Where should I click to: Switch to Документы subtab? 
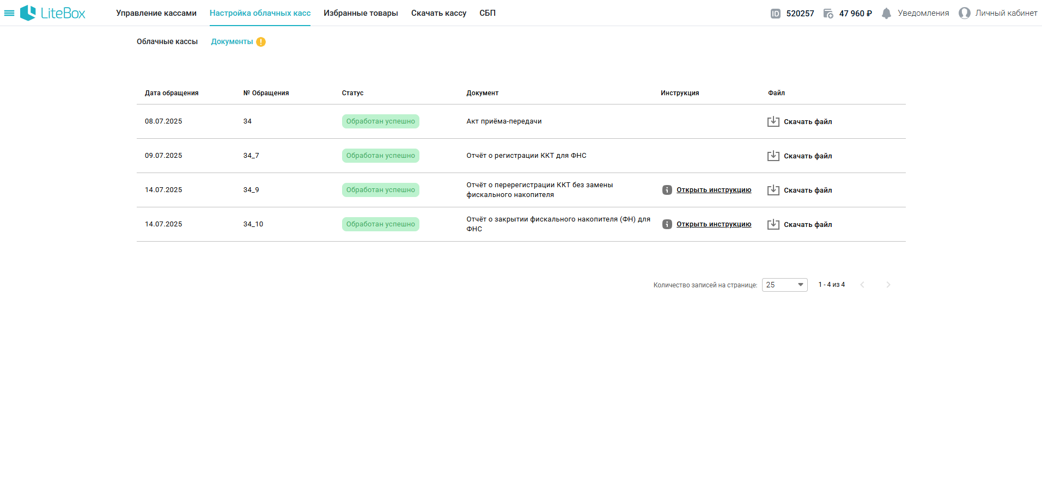[232, 41]
